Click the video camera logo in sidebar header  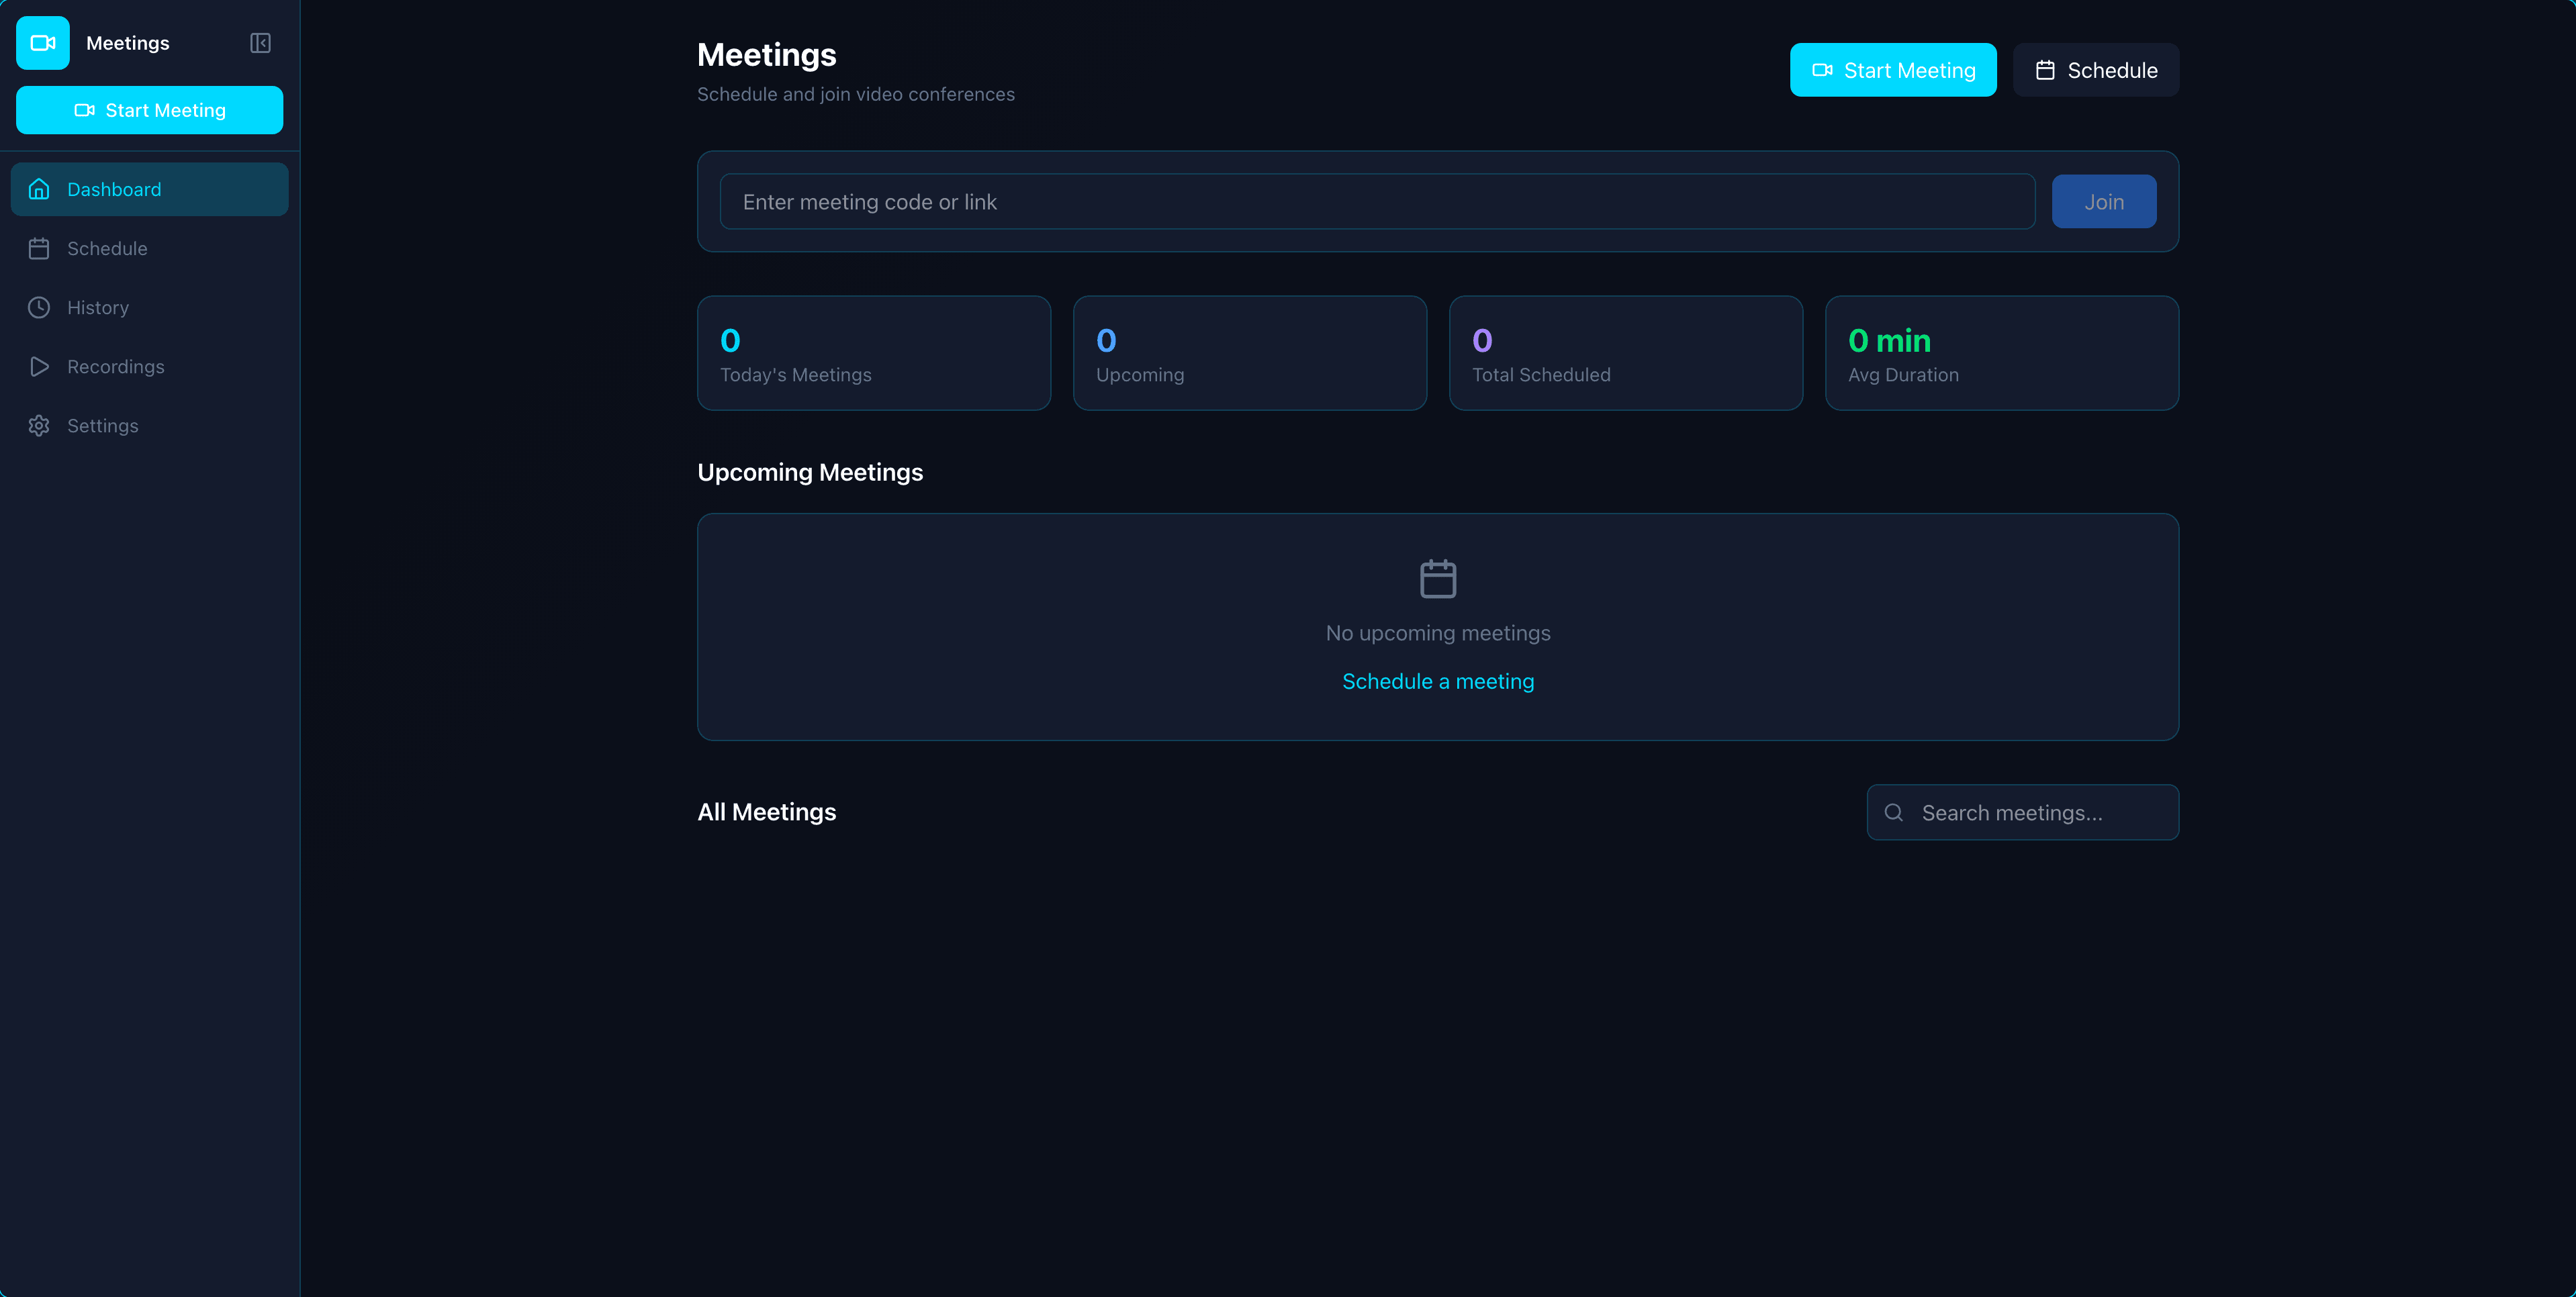pyautogui.click(x=42, y=42)
